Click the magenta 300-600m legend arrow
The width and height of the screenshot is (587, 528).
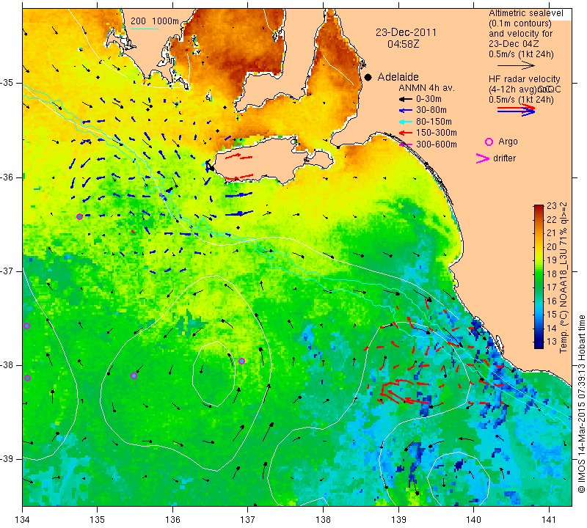[405, 144]
